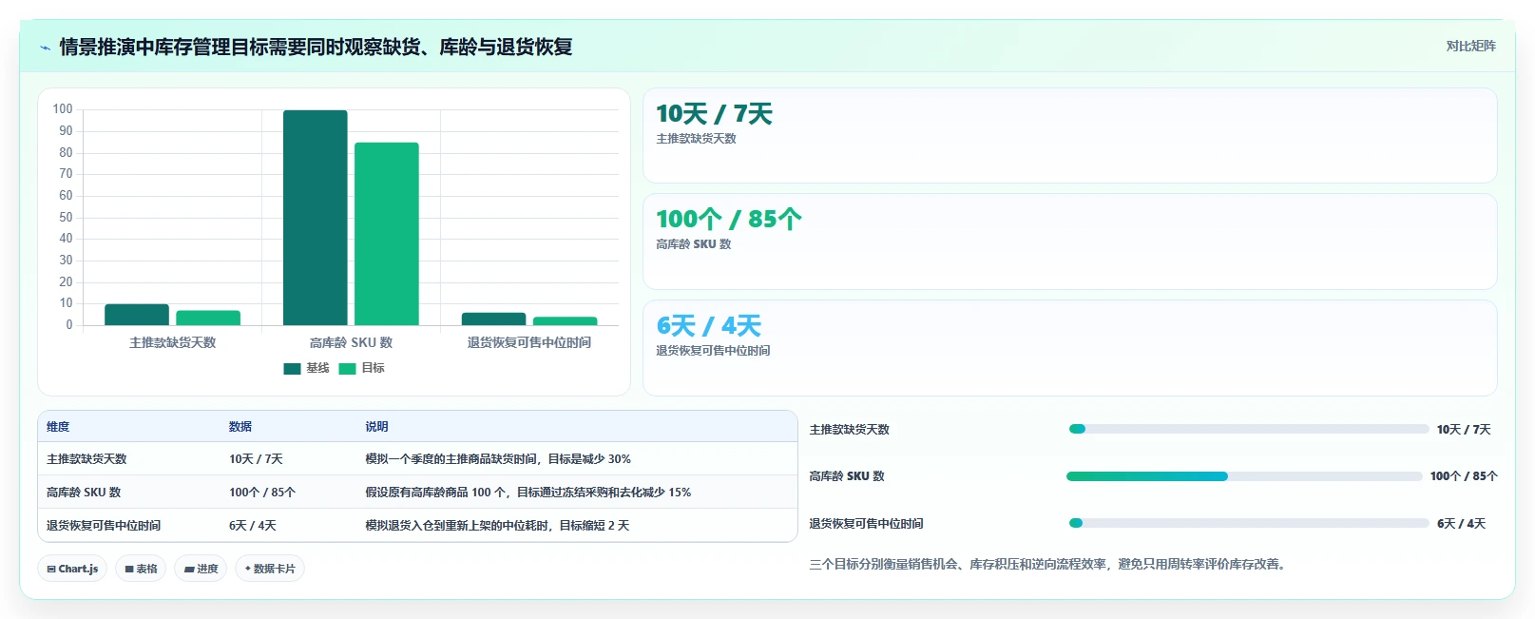The height and width of the screenshot is (619, 1535).
Task: Toggle the 目标 legend swatch
Action: [x=347, y=368]
